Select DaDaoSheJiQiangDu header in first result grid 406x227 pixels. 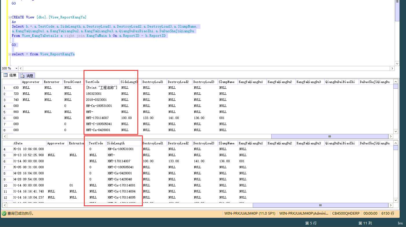[376, 82]
